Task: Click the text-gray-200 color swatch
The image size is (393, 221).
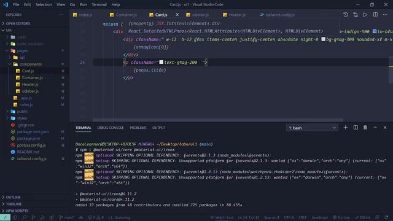Action: pyautogui.click(x=161, y=62)
